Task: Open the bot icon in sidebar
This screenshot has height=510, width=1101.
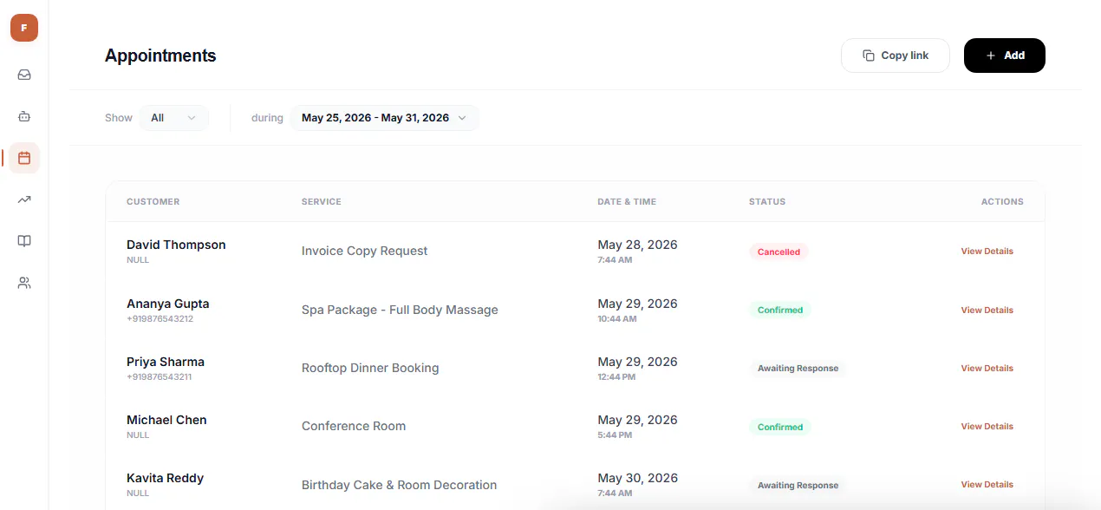Action: [x=24, y=116]
